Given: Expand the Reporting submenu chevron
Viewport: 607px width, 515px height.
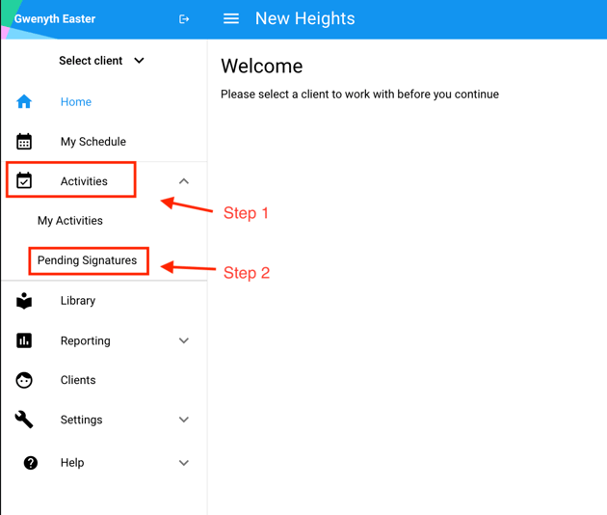Looking at the screenshot, I should coord(184,340).
